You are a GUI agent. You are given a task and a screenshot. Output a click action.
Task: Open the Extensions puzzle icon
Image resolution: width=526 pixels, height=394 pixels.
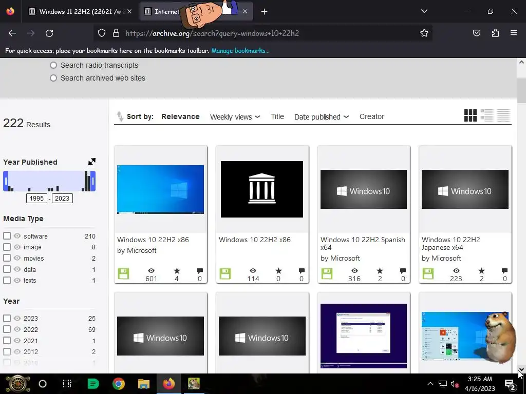tap(495, 33)
